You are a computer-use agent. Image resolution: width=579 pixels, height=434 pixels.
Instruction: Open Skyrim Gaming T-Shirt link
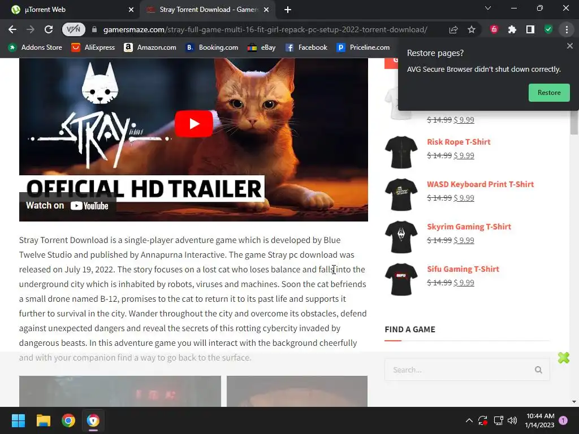tap(469, 227)
